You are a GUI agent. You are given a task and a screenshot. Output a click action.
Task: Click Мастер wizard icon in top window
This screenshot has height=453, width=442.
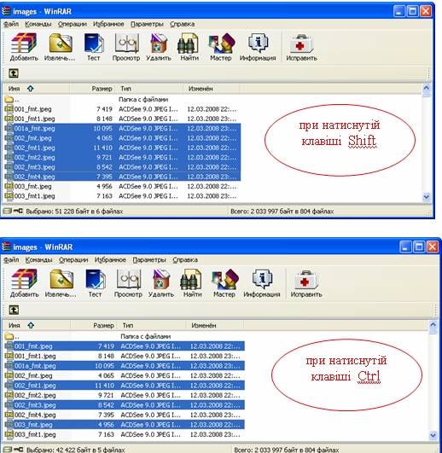(222, 44)
